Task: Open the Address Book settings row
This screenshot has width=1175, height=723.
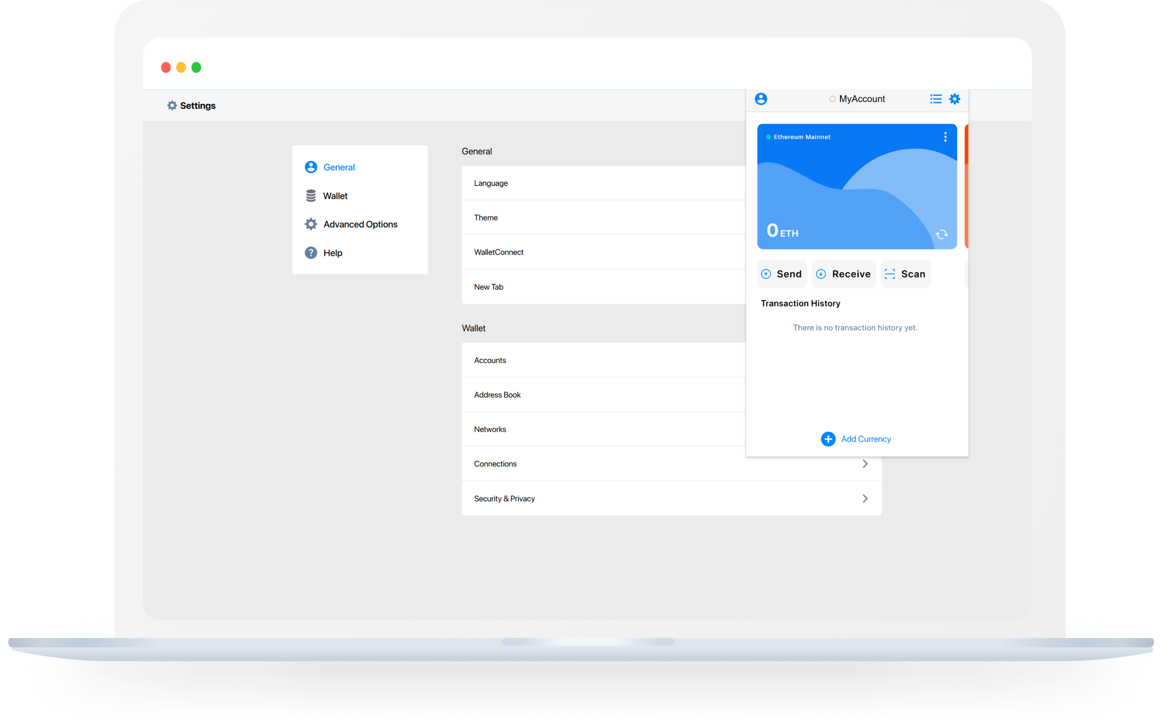Action: (599, 395)
